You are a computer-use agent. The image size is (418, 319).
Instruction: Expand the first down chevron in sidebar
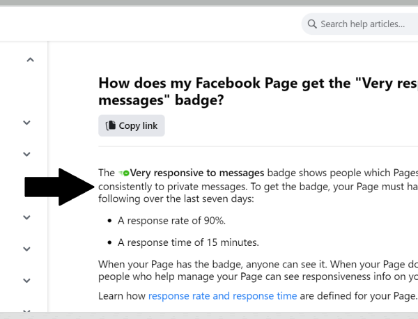click(x=26, y=123)
